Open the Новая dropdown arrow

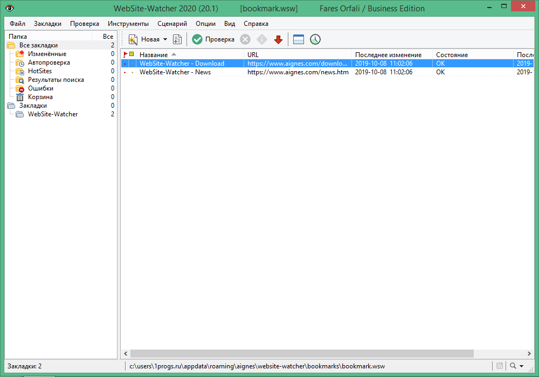tap(165, 39)
